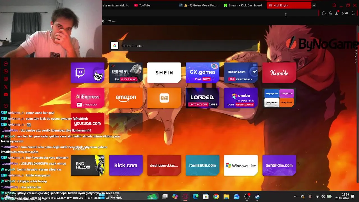Open WhatsApp in the Opera sidebar
The height and width of the screenshot is (202, 359).
coord(6,71)
